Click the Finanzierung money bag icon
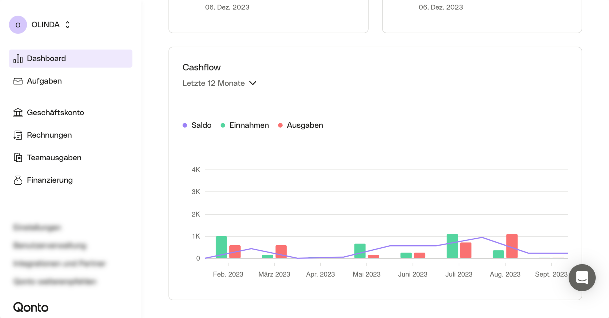 (x=18, y=180)
